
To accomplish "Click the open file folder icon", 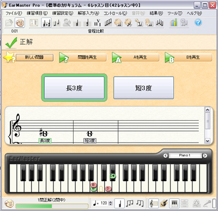I will (x=9, y=23).
